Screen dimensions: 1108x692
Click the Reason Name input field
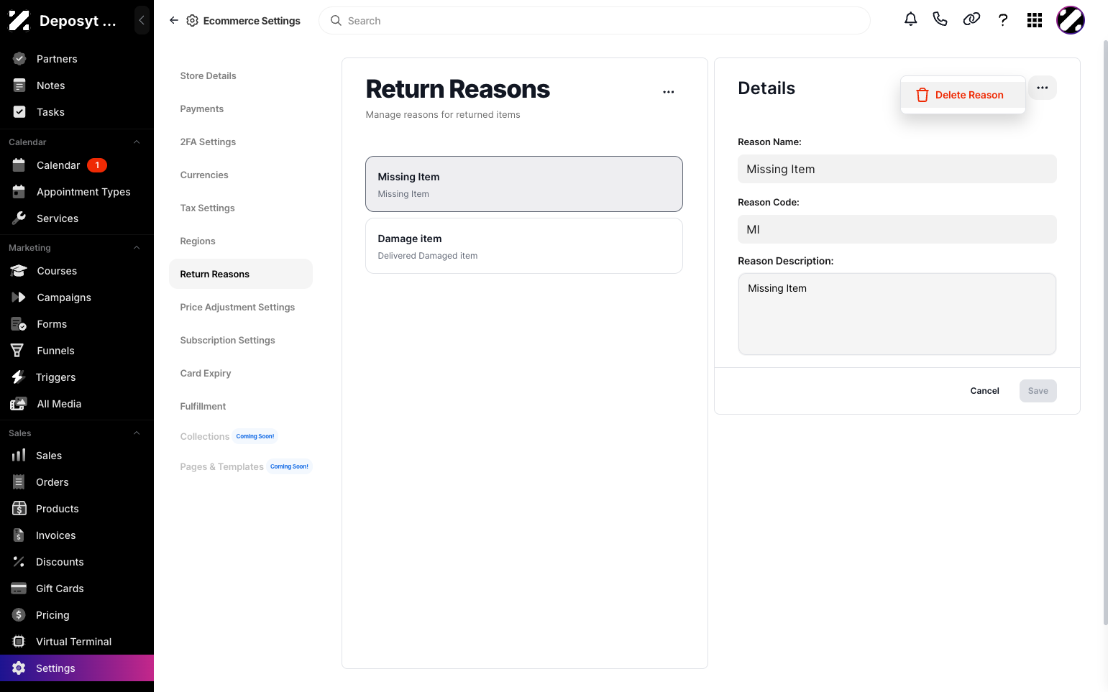click(x=897, y=169)
